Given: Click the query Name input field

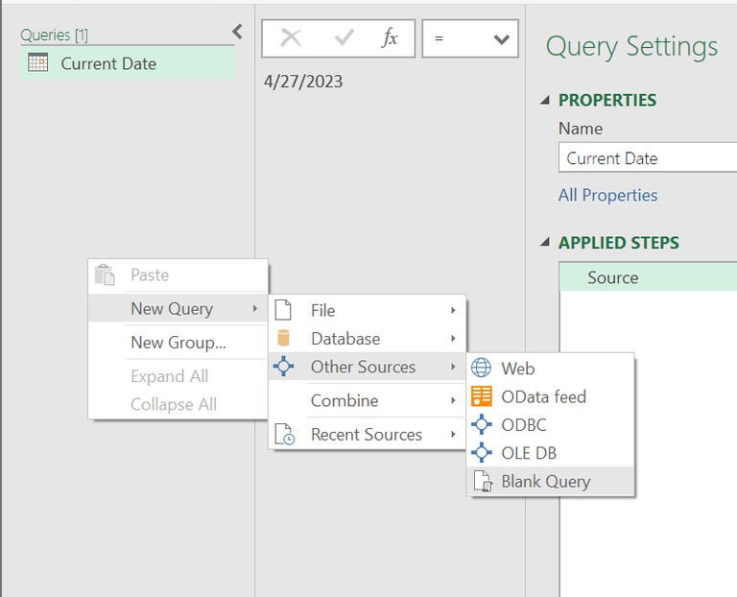Looking at the screenshot, I should click(647, 158).
